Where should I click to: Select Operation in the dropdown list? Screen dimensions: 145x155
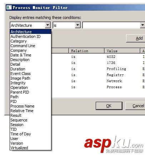pos(30,87)
